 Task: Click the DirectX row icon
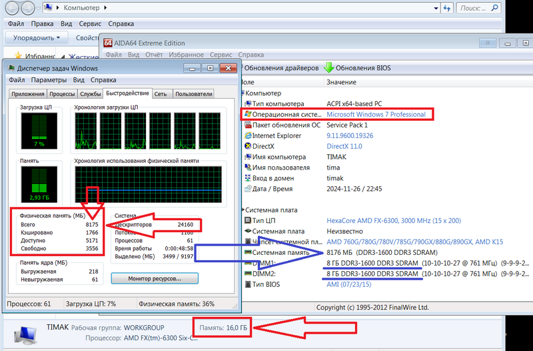coord(248,147)
